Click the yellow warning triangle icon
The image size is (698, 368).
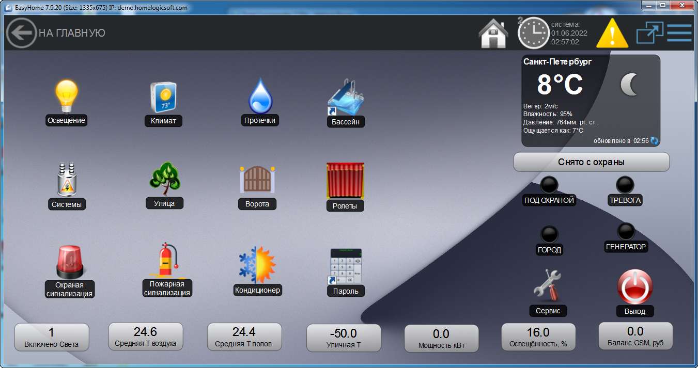[612, 33]
